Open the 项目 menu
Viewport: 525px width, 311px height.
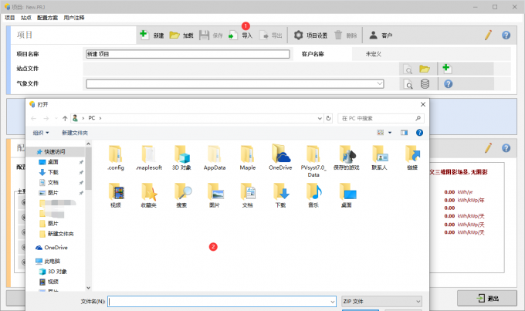(10, 18)
